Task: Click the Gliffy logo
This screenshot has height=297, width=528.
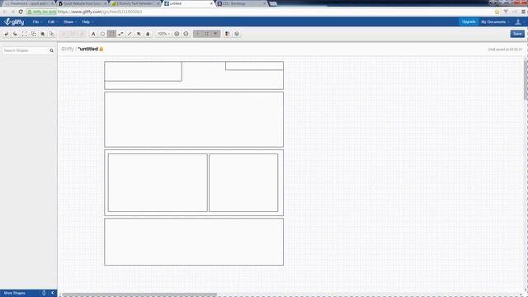Action: pyautogui.click(x=14, y=22)
